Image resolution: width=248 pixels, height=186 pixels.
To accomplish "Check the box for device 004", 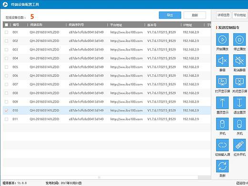I will (6, 58).
